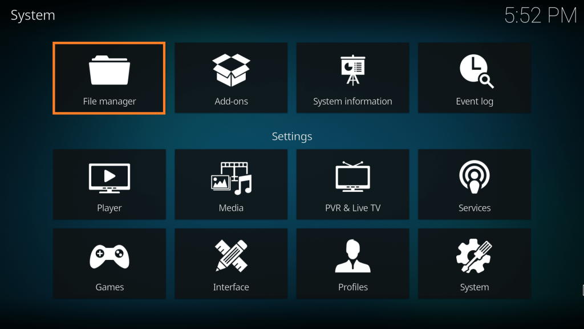
Task: Select the PVR & Live TV television icon
Action: 352,177
